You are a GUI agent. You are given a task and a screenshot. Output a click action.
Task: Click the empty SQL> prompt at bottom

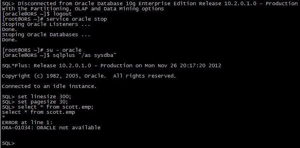8,143
